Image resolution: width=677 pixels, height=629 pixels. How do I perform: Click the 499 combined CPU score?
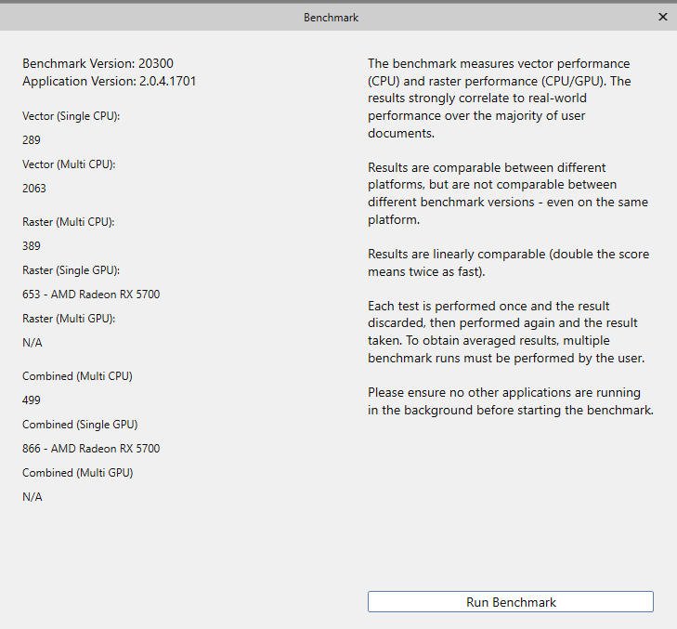tap(32, 400)
